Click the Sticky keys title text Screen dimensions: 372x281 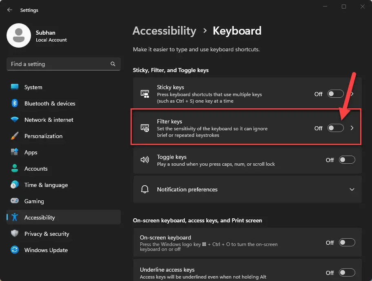(170, 87)
